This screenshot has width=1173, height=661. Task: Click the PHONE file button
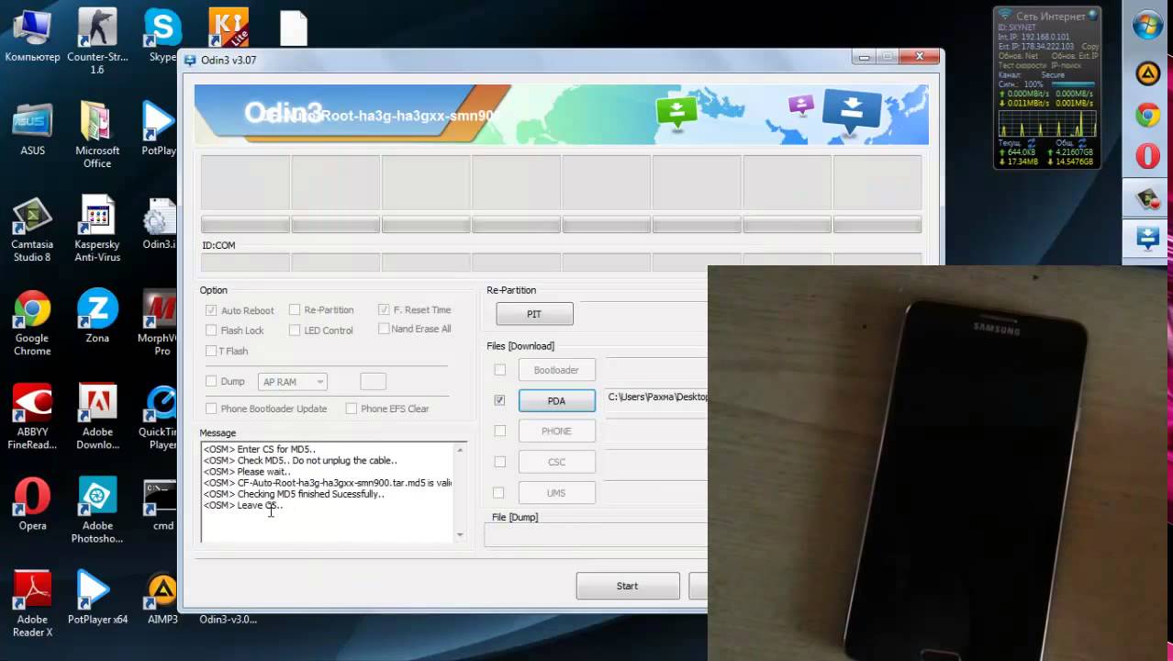pos(556,431)
